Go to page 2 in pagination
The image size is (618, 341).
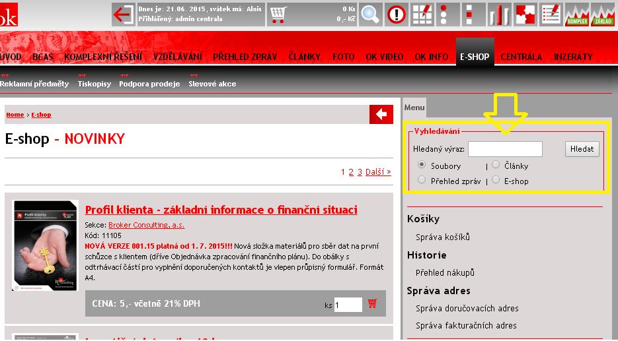tap(351, 172)
